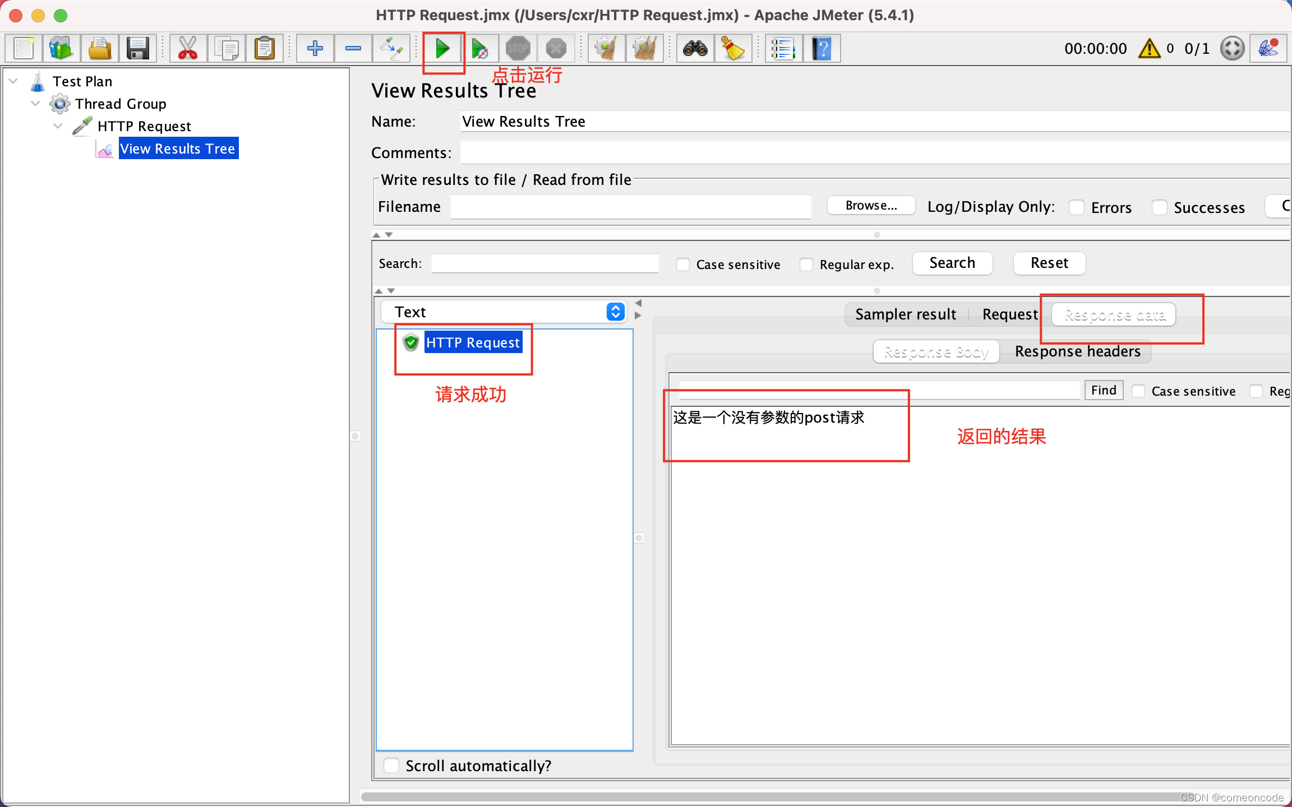Toggle the search Case sensitive checkbox
Screen dimensions: 1292x807
(x=682, y=264)
